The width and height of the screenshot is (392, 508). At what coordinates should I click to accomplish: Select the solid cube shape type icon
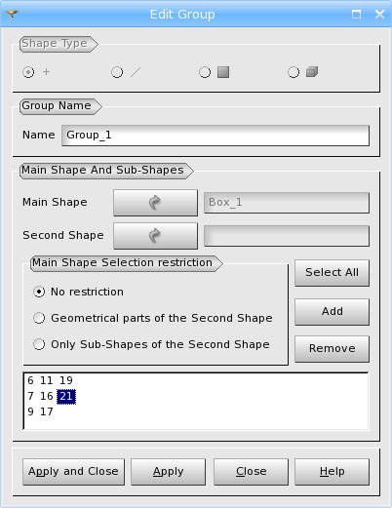(x=312, y=72)
